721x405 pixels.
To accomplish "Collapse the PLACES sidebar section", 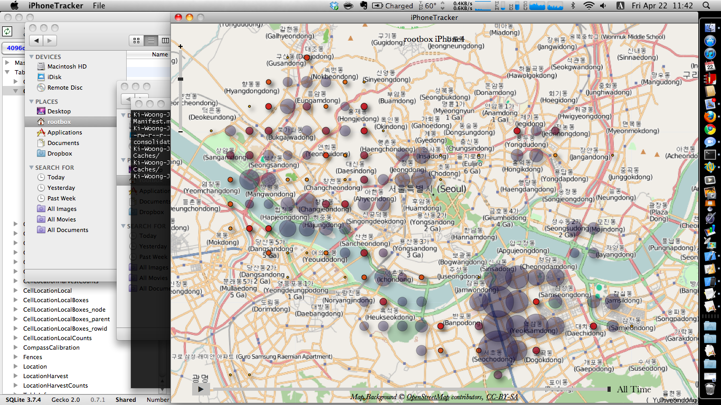I will tap(31, 101).
